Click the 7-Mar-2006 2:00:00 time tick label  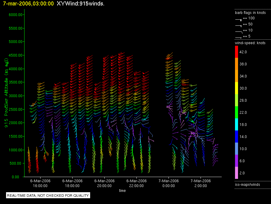(201, 183)
